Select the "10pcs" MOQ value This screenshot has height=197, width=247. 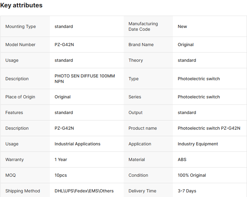click(61, 175)
